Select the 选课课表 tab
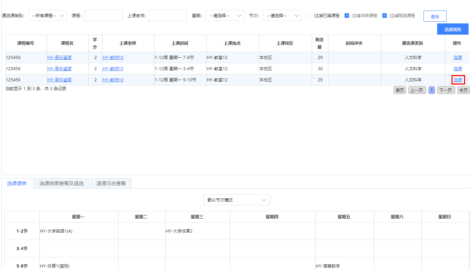 (x=17, y=183)
